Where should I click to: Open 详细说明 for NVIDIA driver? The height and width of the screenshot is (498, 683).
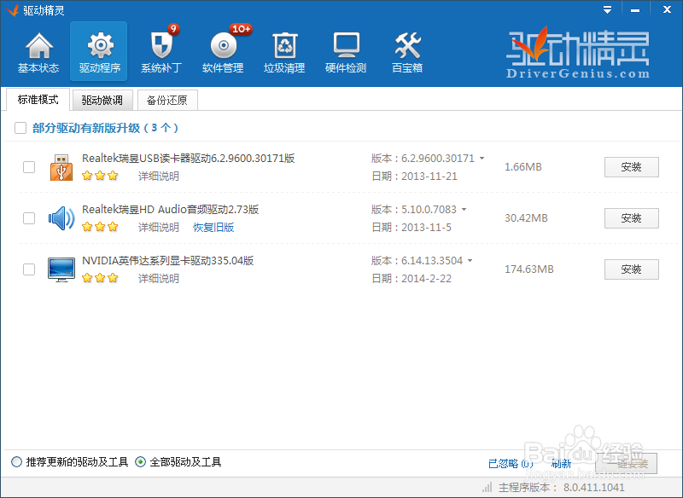pos(159,279)
